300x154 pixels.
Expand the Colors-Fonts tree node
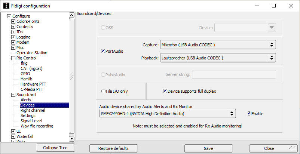tap(13, 21)
